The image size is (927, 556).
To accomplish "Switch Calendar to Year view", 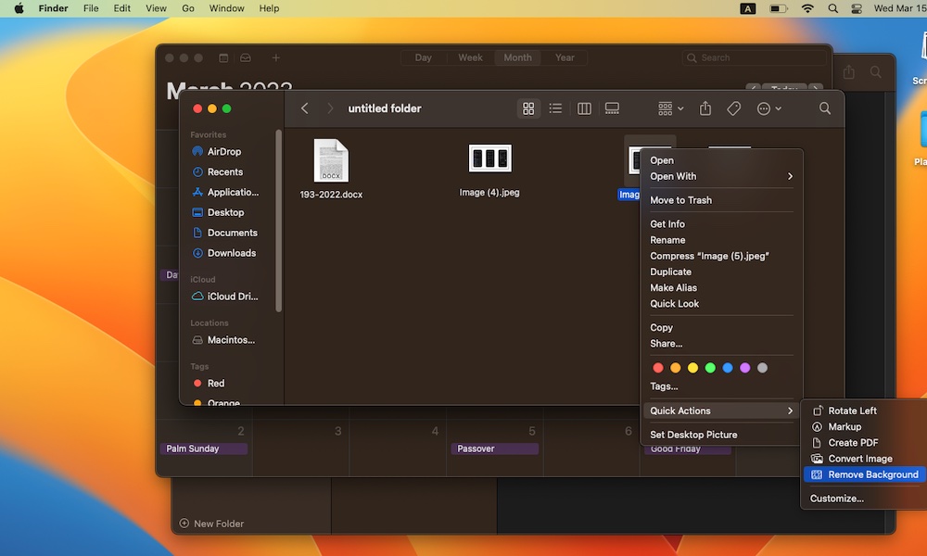I will (565, 57).
